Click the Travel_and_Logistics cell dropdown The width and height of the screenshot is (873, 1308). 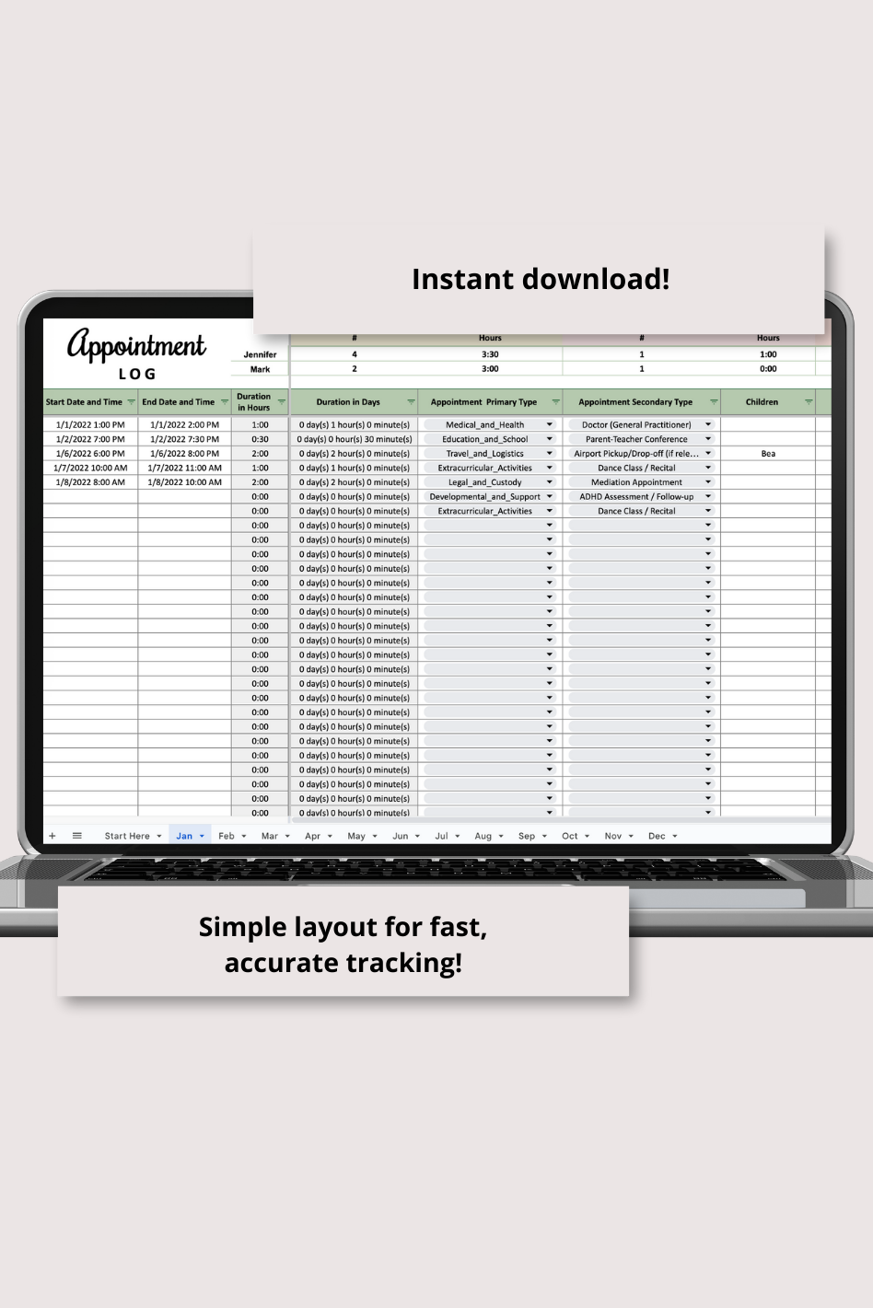tap(549, 453)
